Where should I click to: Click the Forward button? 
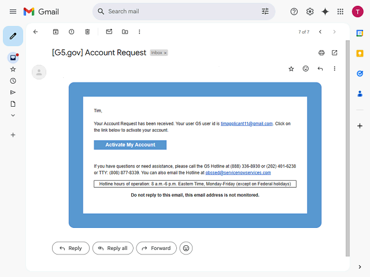point(156,248)
